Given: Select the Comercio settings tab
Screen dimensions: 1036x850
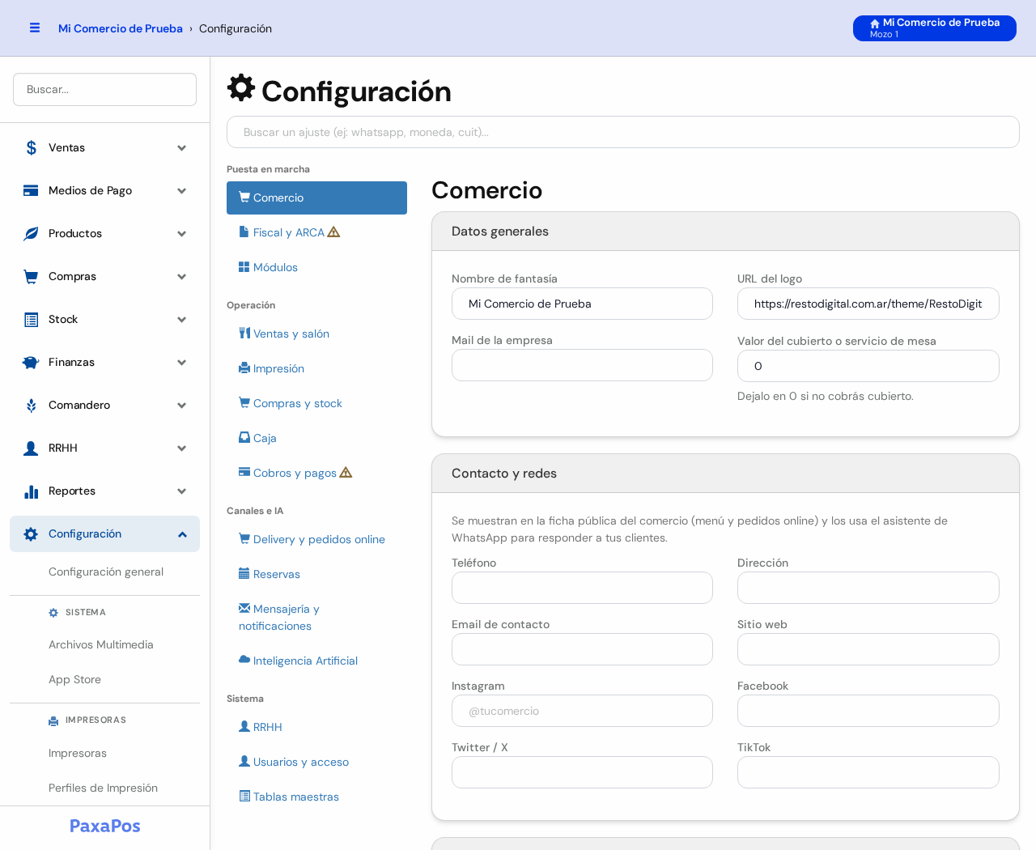Looking at the screenshot, I should pos(316,198).
